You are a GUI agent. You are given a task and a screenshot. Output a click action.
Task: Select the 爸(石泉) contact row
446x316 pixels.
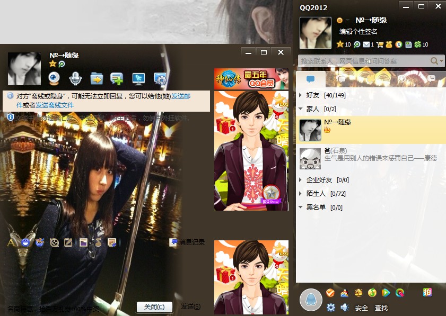[371, 158]
